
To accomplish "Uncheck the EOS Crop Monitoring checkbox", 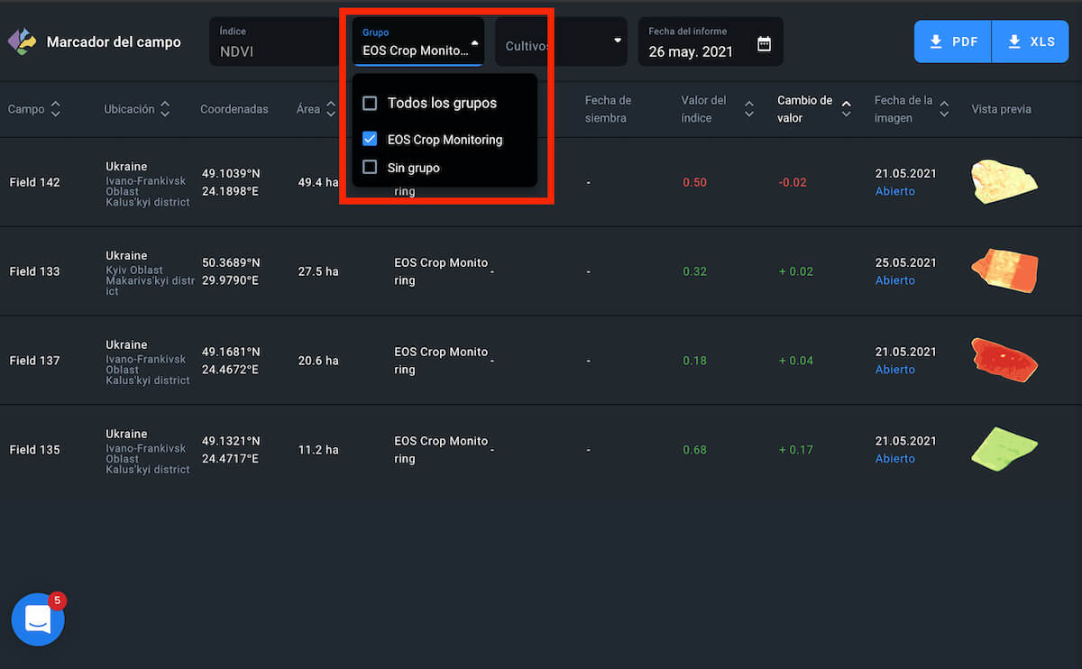I will pyautogui.click(x=370, y=140).
